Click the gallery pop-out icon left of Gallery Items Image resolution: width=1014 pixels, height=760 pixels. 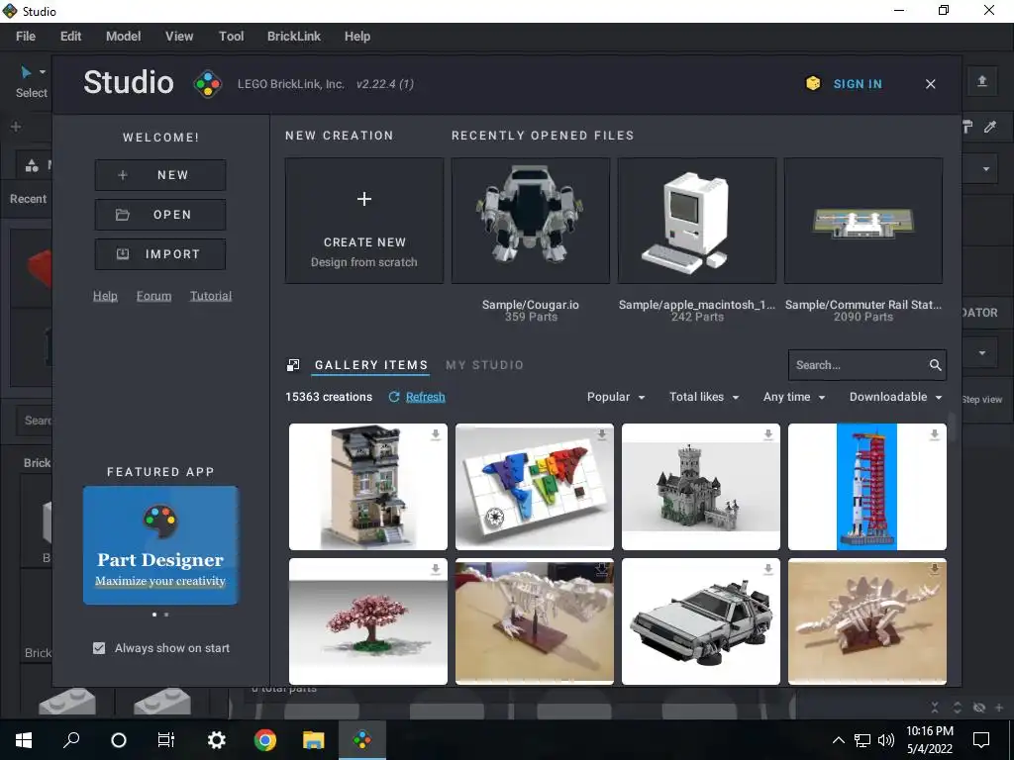pos(293,365)
